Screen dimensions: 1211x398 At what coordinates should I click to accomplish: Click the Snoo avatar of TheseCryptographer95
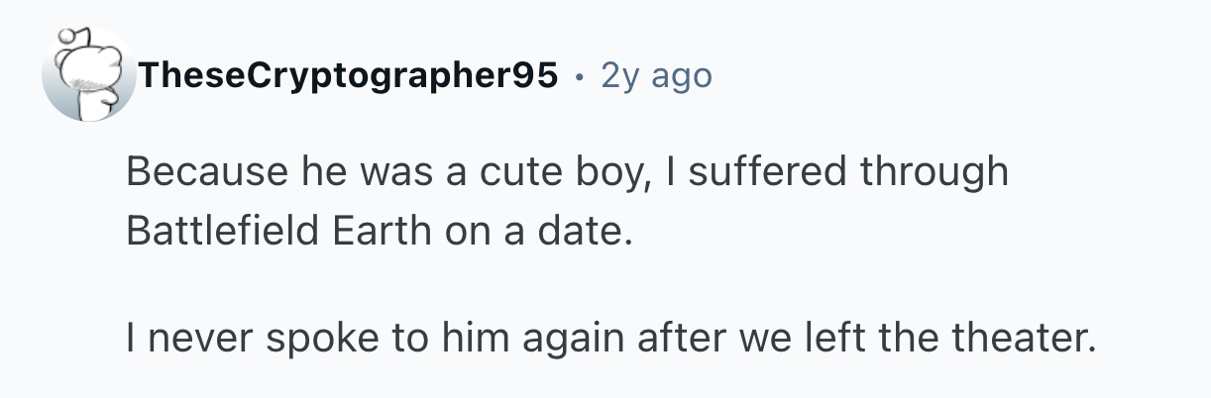click(x=85, y=76)
